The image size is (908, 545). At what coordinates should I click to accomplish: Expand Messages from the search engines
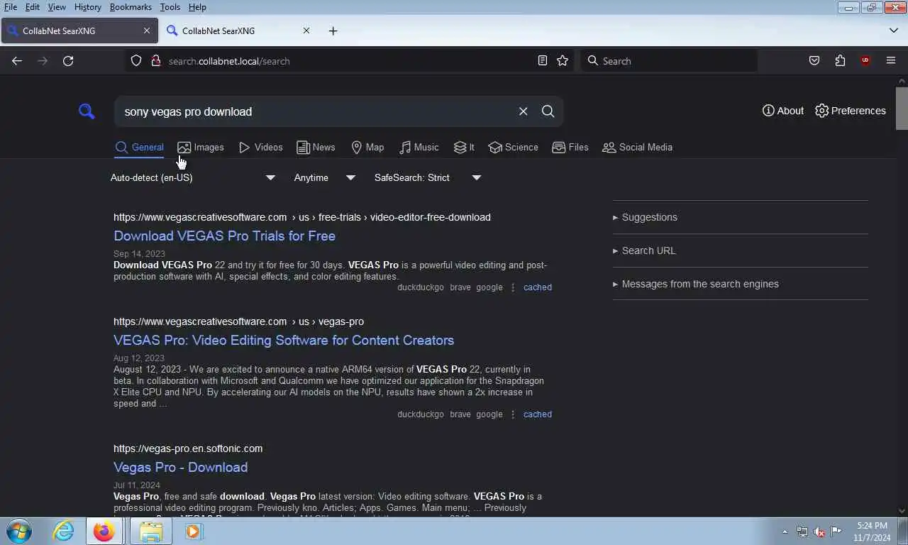[695, 284]
